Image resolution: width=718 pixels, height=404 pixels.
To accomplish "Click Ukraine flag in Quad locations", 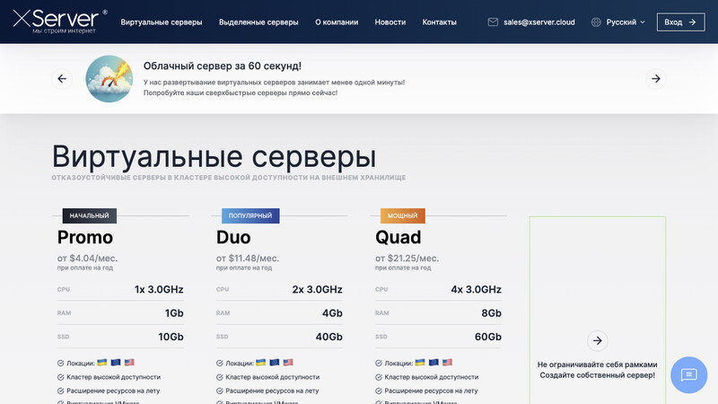I will click(x=420, y=363).
